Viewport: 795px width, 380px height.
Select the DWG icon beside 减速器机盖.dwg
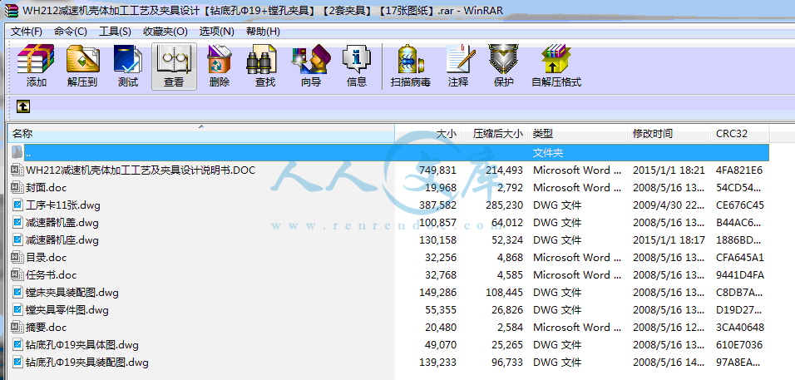(x=17, y=222)
